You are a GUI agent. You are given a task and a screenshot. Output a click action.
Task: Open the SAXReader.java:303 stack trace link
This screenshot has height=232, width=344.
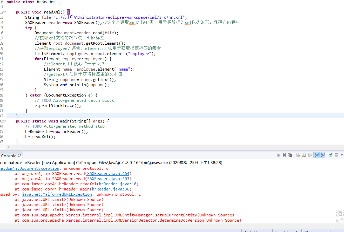108,179
